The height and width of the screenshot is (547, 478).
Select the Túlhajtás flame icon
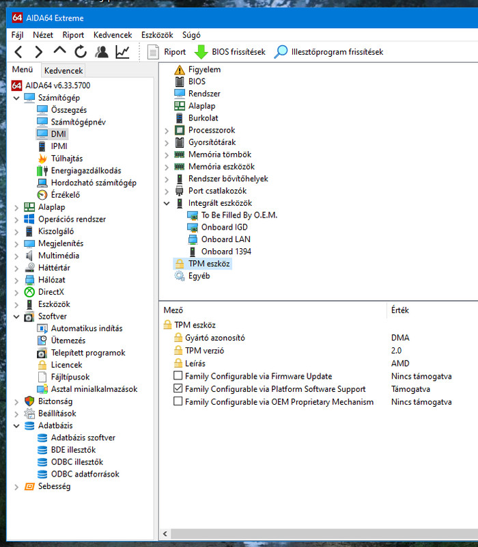pyautogui.click(x=42, y=159)
